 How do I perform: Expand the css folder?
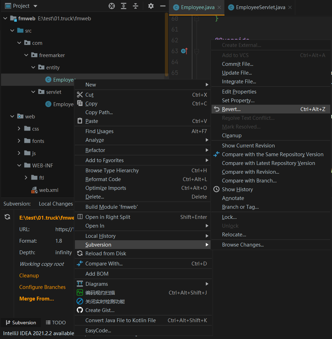click(19, 129)
